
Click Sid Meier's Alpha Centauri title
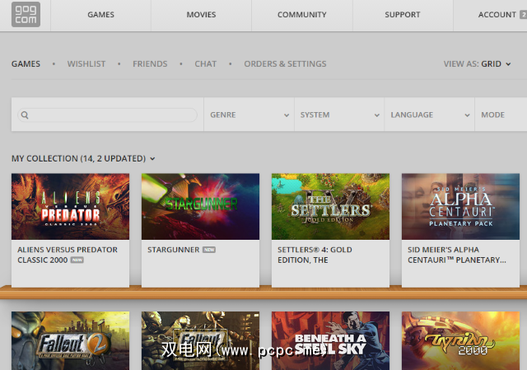[x=457, y=255]
